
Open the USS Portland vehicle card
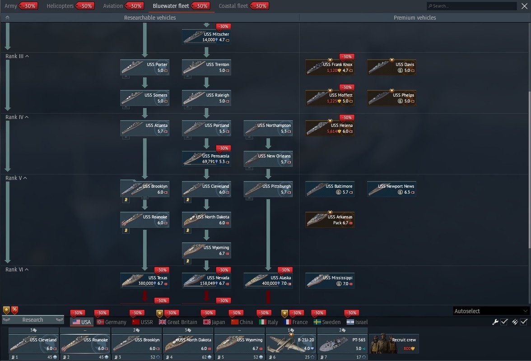[206, 128]
